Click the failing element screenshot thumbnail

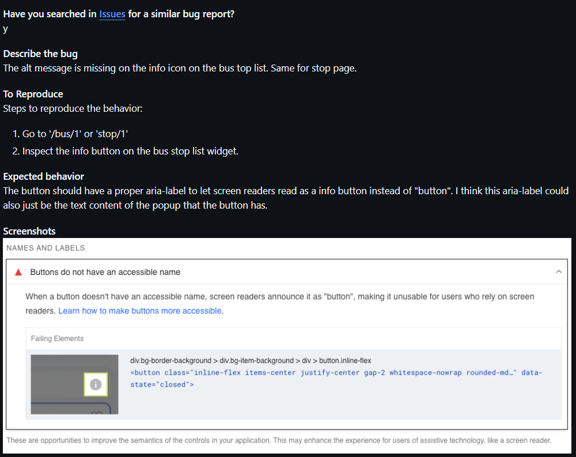point(74,384)
